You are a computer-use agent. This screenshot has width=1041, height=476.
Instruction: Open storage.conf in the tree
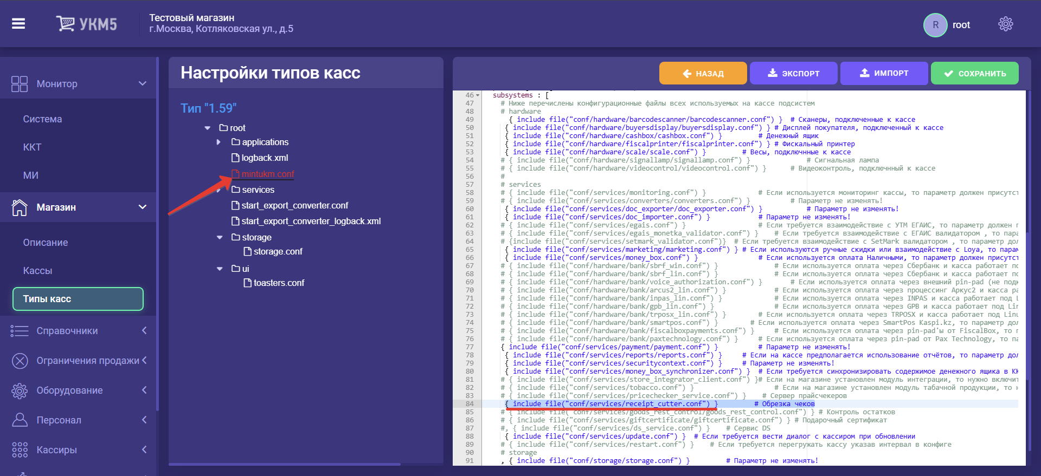pos(278,251)
